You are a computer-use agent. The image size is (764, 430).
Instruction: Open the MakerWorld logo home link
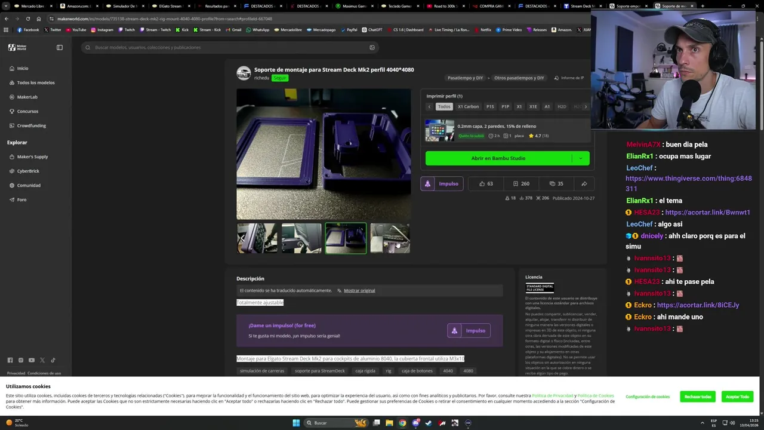[17, 47]
